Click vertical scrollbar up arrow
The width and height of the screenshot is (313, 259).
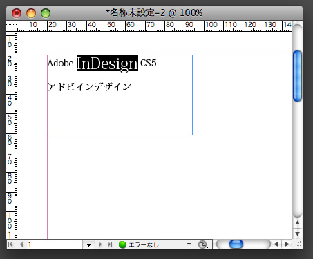[297, 222]
